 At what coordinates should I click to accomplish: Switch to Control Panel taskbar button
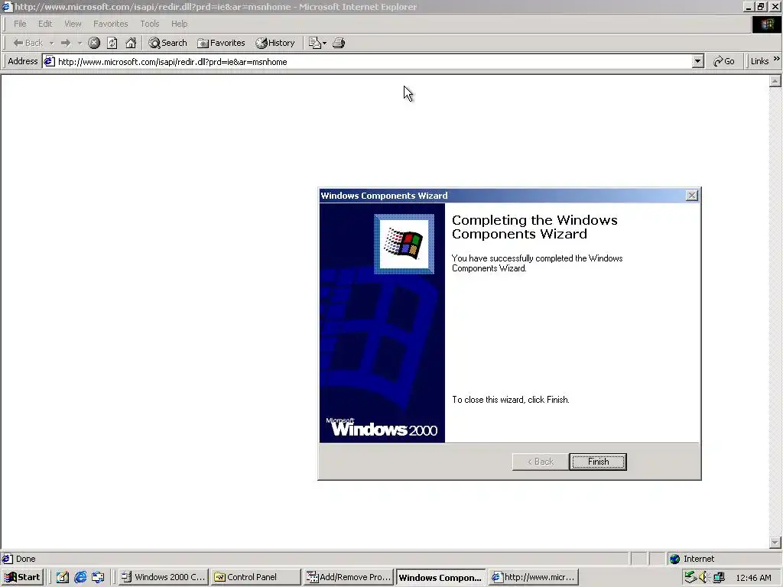coord(256,577)
